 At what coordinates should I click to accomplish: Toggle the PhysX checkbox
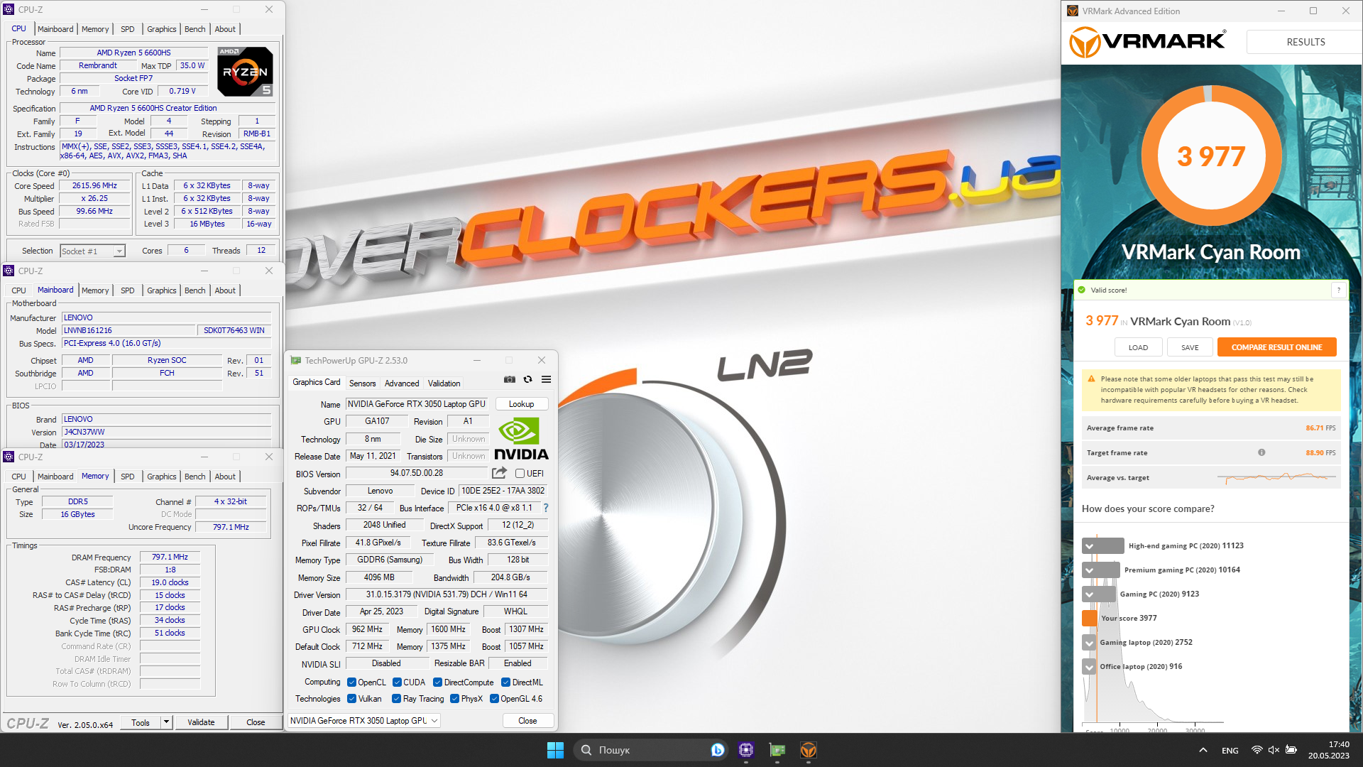[454, 699]
